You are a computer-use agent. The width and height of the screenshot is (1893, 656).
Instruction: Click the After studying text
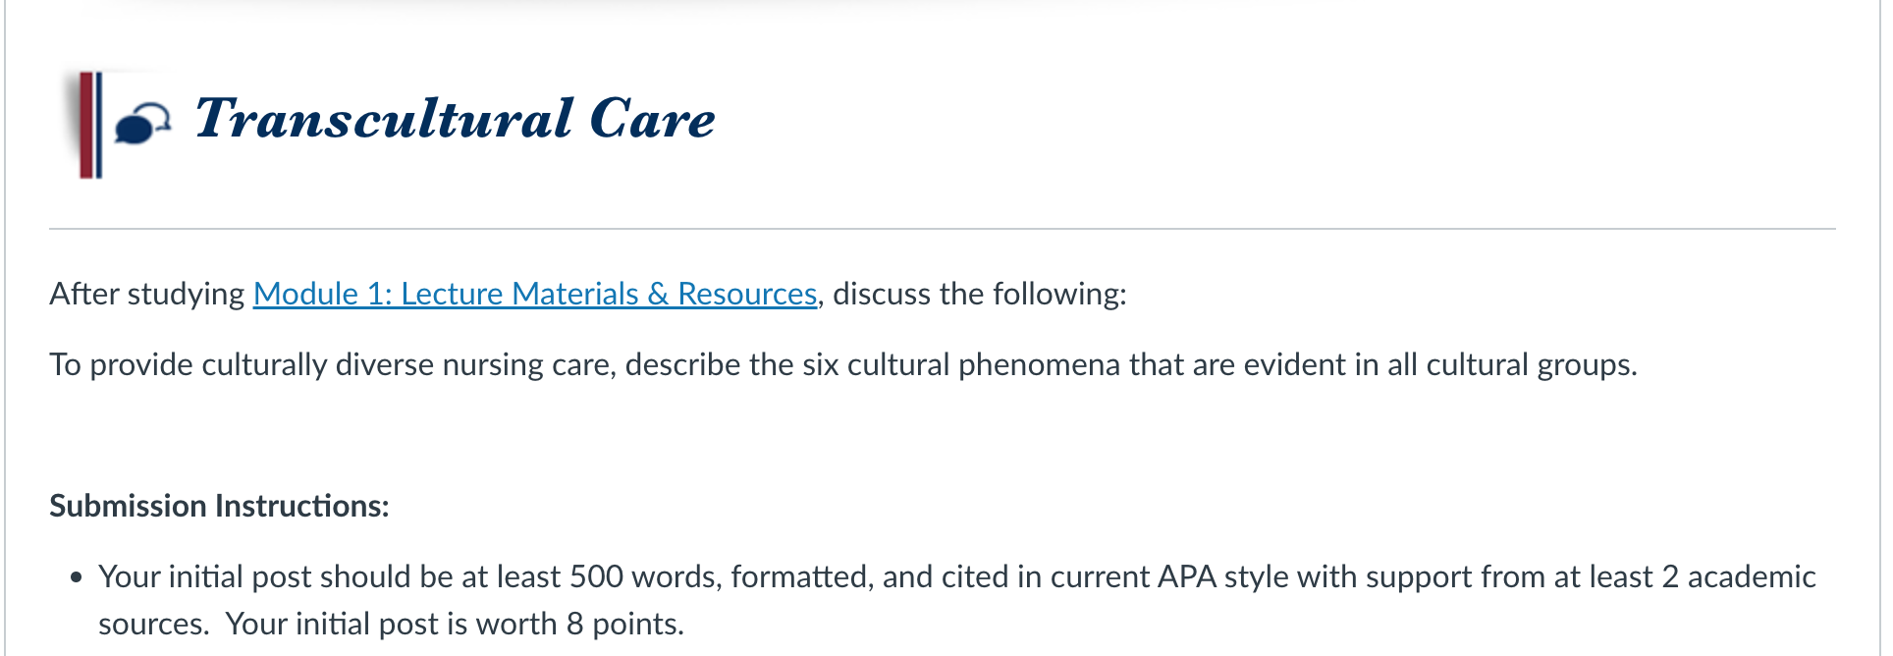point(147,294)
